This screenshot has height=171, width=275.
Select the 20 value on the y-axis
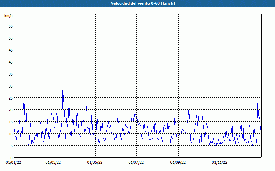(11, 110)
